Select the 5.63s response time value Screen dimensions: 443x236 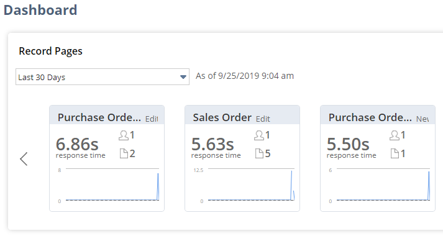[212, 144]
